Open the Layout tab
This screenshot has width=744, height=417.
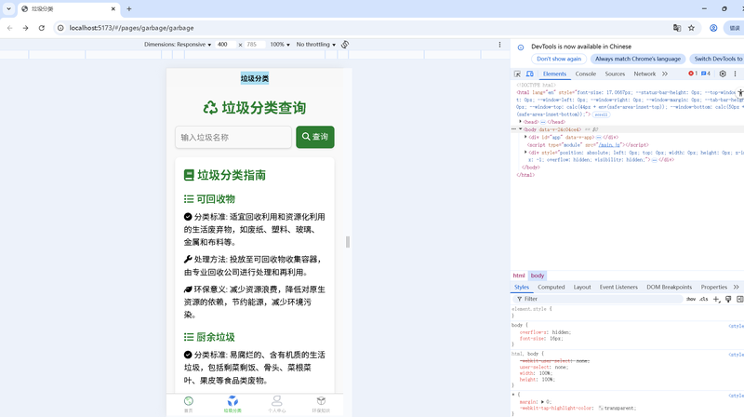(582, 287)
